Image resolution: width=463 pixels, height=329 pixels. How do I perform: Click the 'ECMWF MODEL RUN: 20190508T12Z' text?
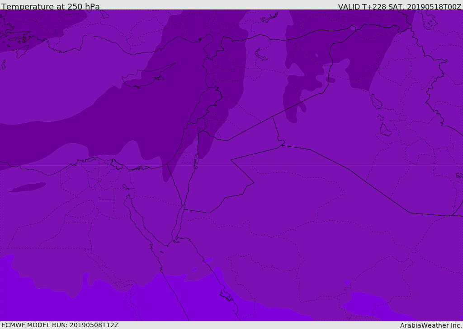(60, 325)
